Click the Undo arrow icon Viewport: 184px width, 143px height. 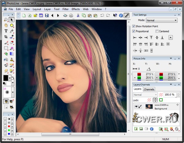click(102, 15)
